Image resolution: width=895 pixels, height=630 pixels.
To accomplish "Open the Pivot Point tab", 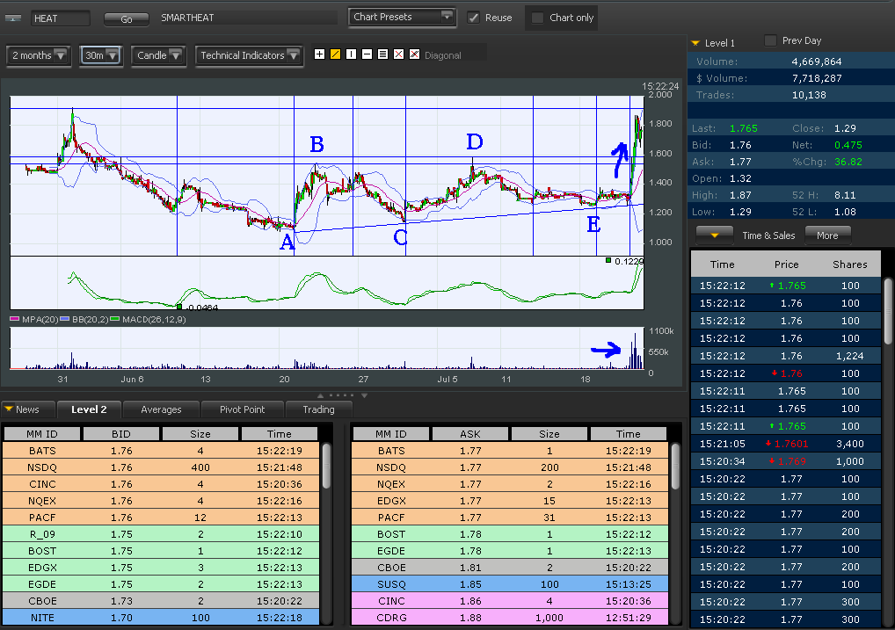I will (244, 409).
